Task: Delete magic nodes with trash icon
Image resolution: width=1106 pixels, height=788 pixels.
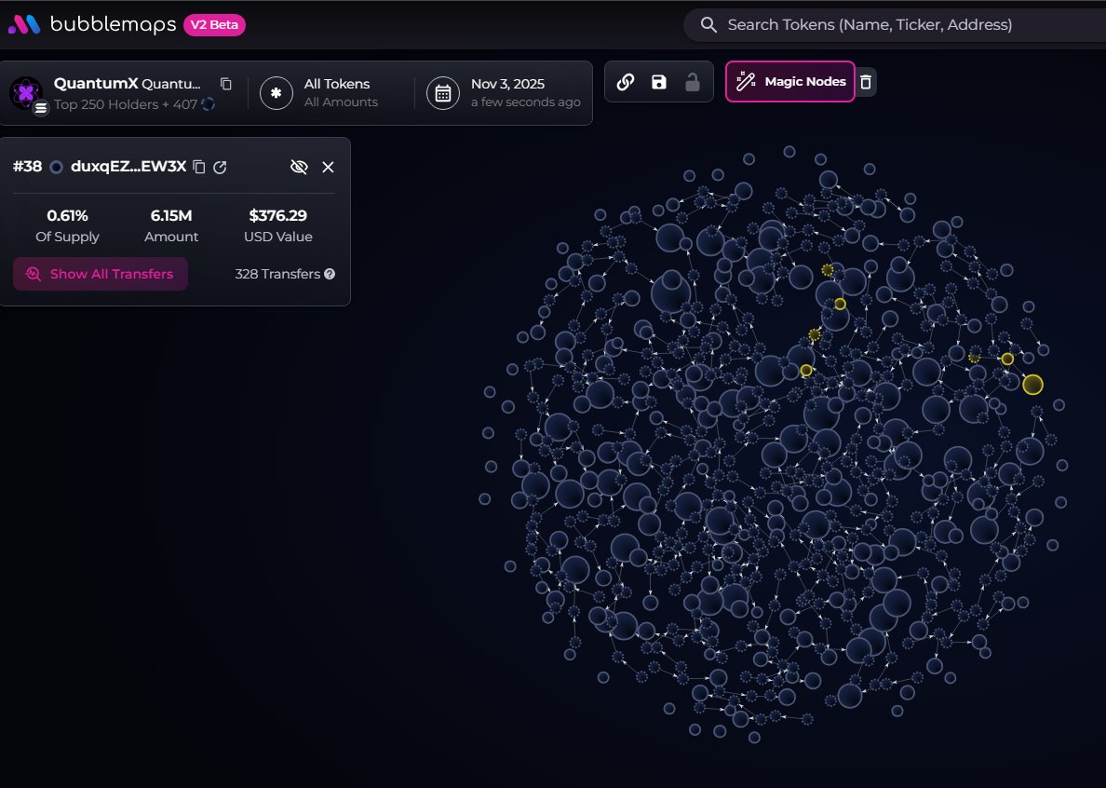Action: coord(866,82)
